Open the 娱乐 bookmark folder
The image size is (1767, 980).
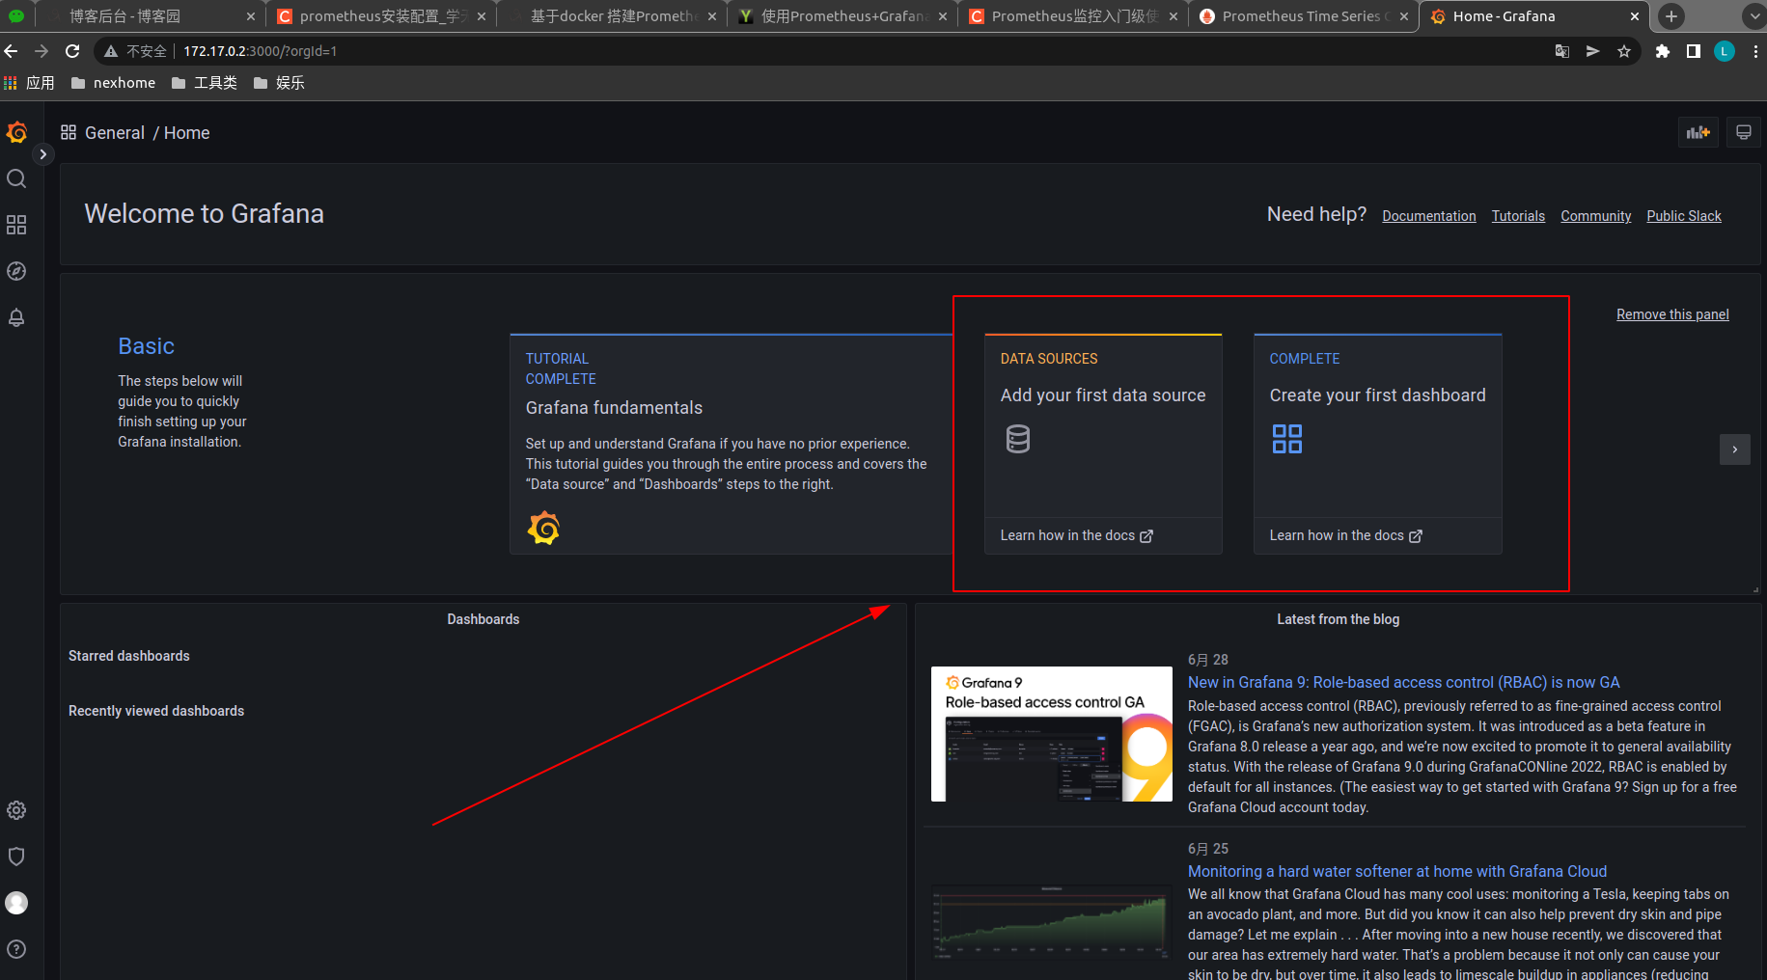click(279, 83)
